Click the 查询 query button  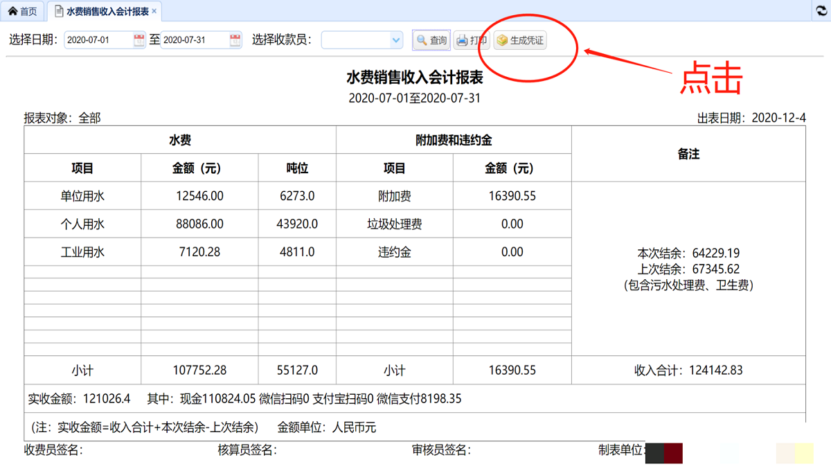(x=431, y=39)
